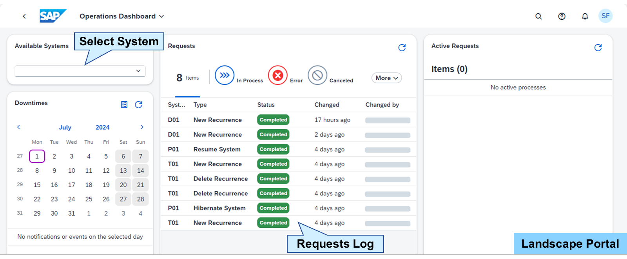Screen dimensions: 627x259
Task: Select the 8 Items tab
Action: 187,78
